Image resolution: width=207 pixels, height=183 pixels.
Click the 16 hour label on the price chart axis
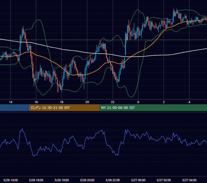(36, 102)
